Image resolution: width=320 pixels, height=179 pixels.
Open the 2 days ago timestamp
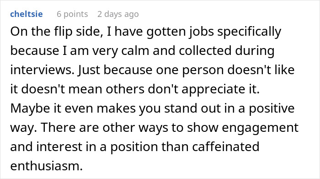pos(118,14)
